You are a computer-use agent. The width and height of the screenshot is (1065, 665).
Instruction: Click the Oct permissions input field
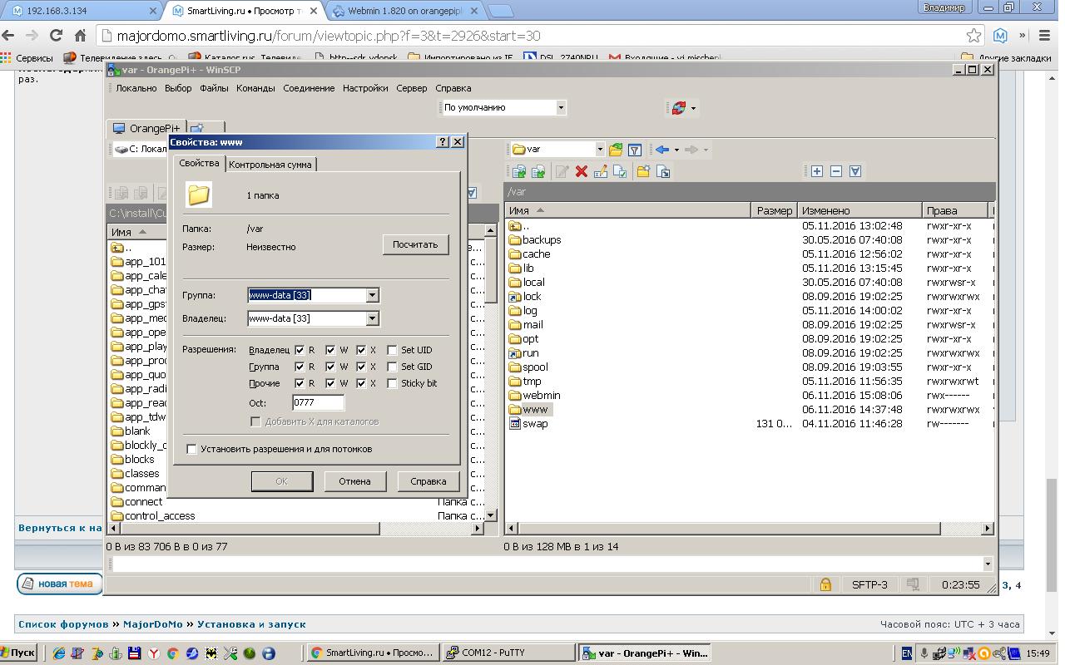(318, 403)
